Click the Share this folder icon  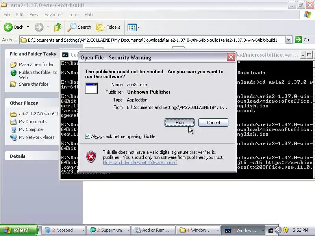[13, 84]
